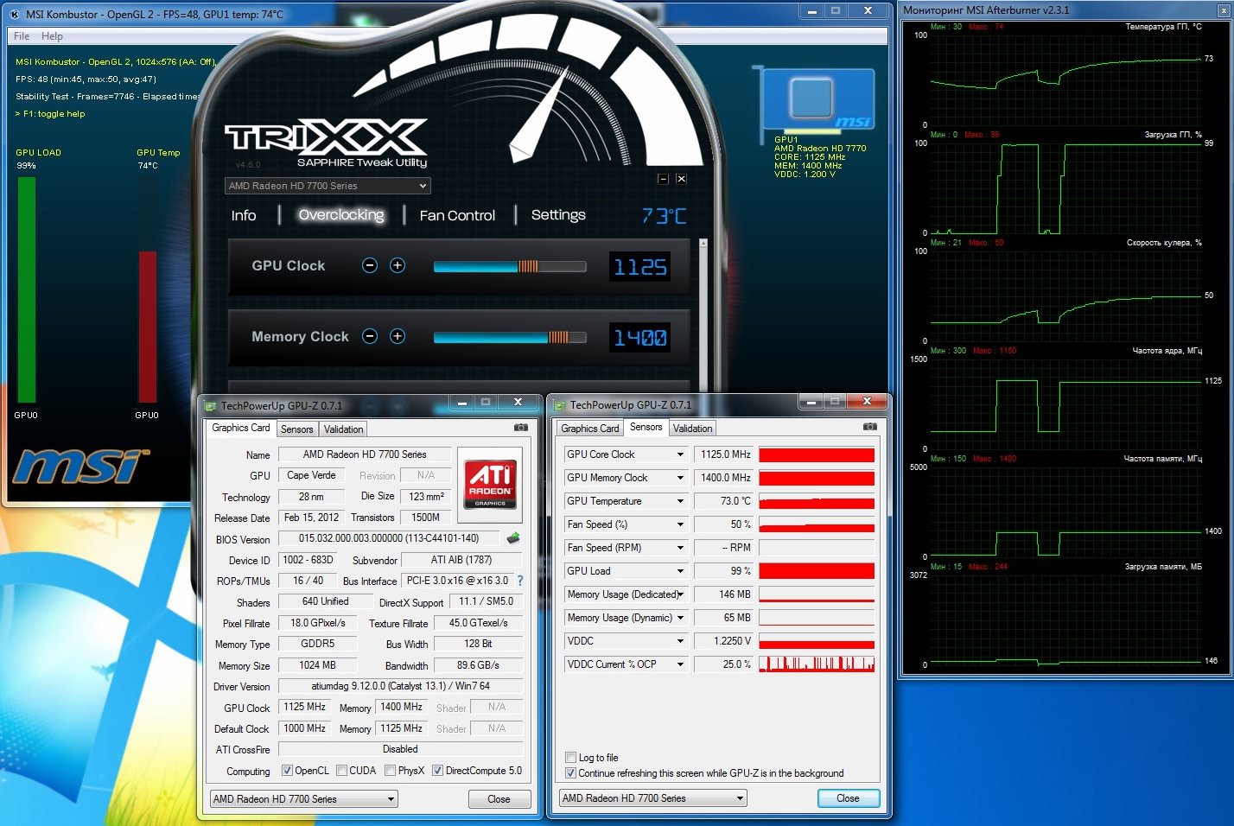The width and height of the screenshot is (1234, 826).
Task: Click the TRIXX panel vertical scrollbar
Action: 703,311
